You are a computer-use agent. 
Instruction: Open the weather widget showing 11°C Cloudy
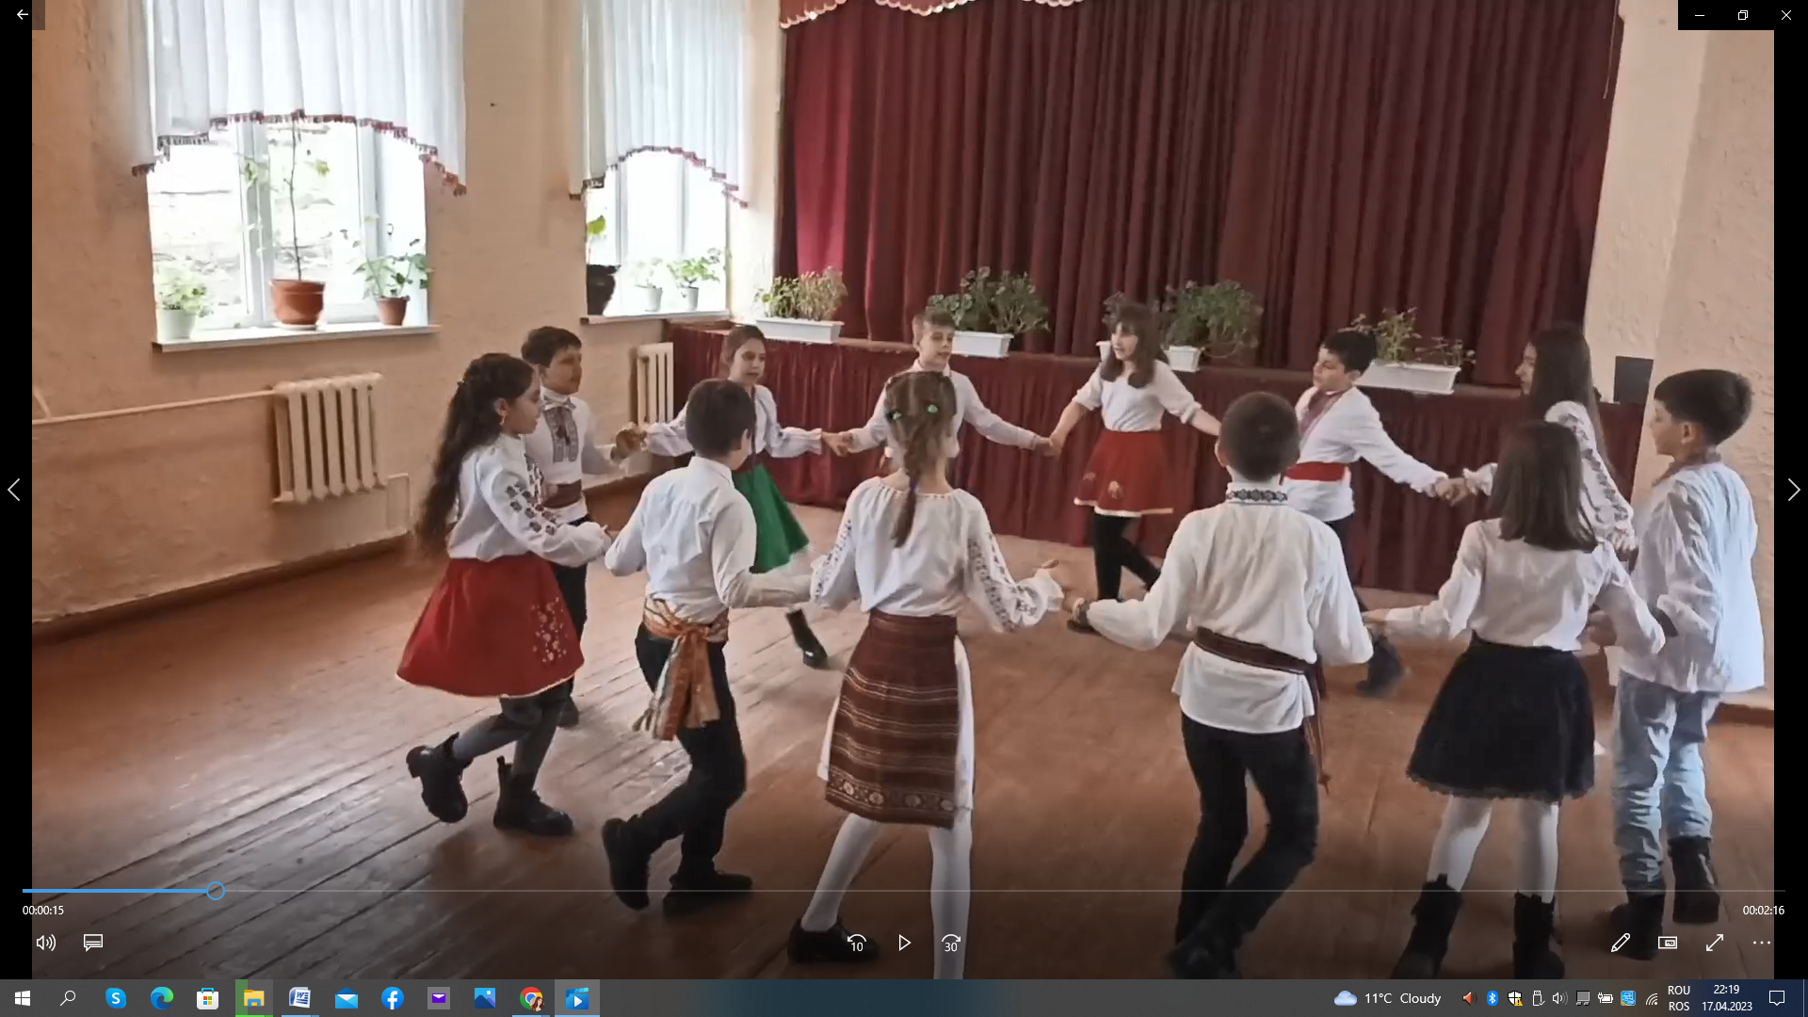pos(1387,998)
